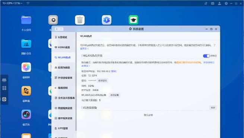Turn off the WLAN热点开关 toggle
The width and height of the screenshot is (244, 138).
pos(206,56)
